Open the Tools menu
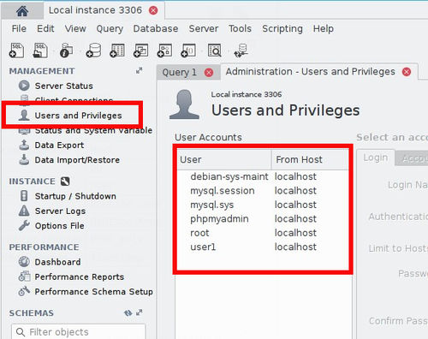The image size is (428, 339). tap(240, 28)
